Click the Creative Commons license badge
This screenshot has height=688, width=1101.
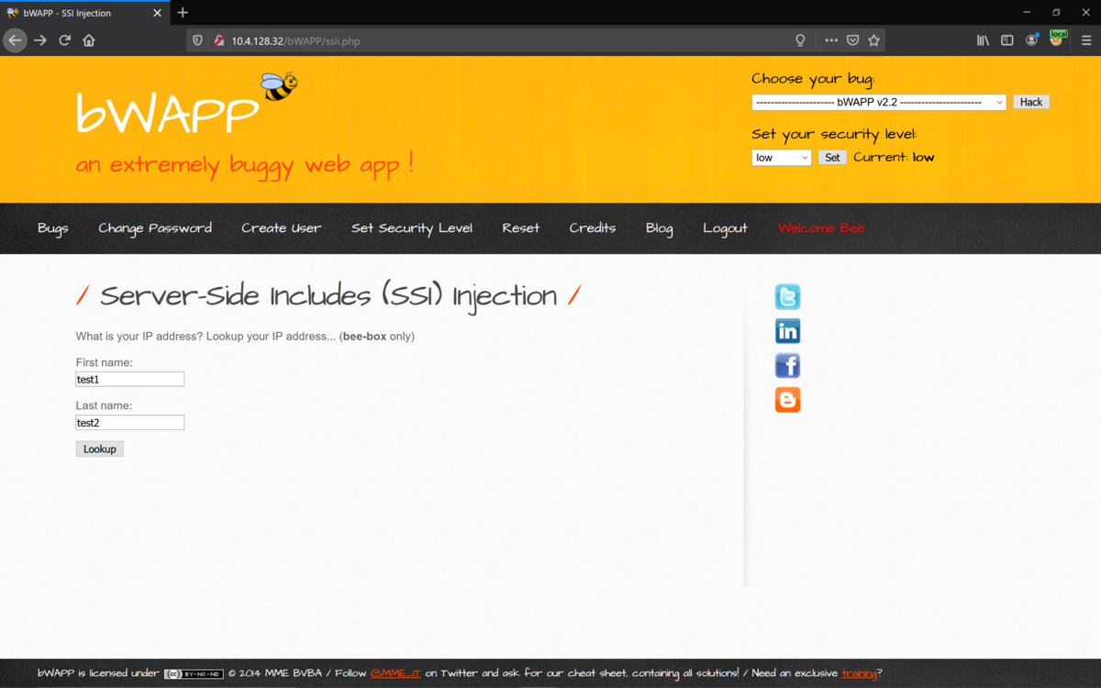[194, 673]
